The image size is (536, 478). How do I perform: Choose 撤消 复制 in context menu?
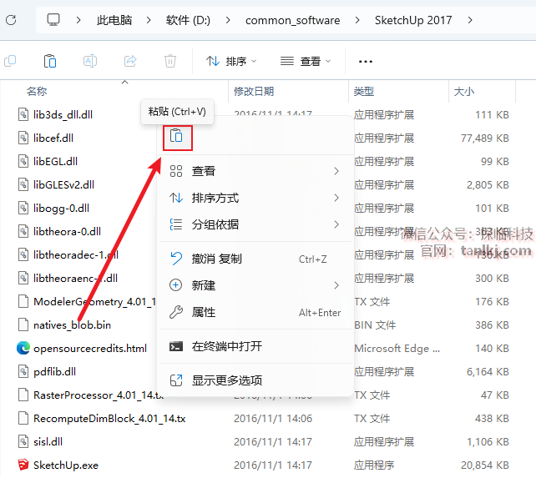click(x=255, y=259)
